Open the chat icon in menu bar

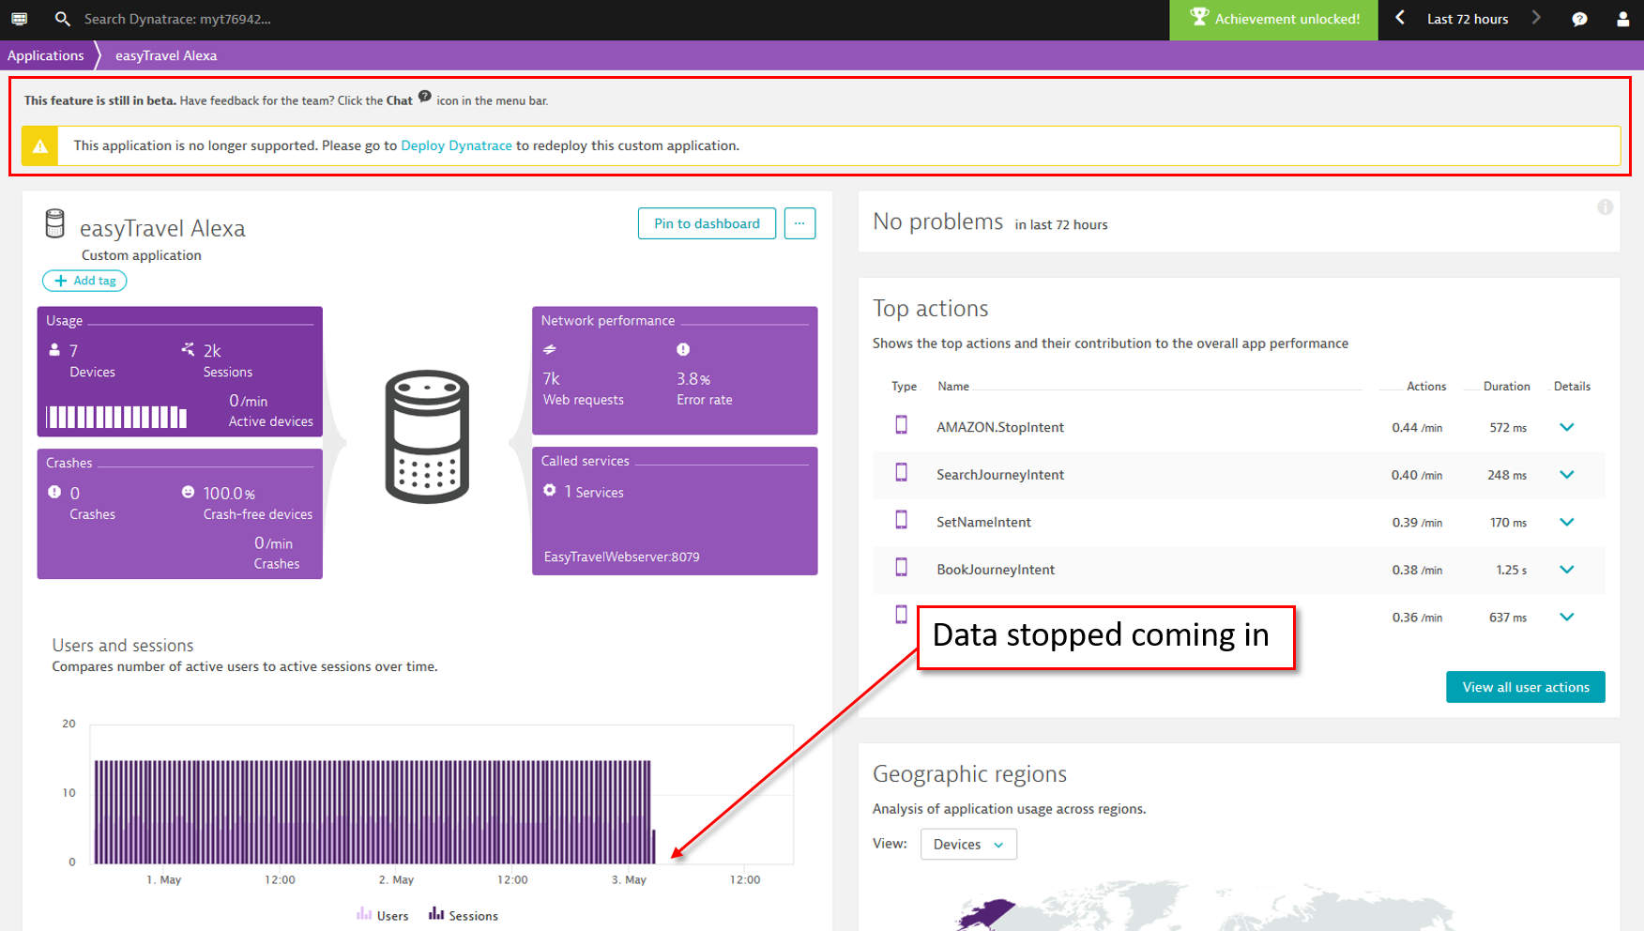pos(1579,19)
